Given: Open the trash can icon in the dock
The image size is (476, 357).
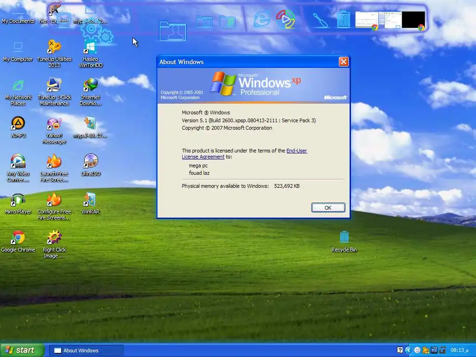Looking at the screenshot, I should [x=344, y=20].
